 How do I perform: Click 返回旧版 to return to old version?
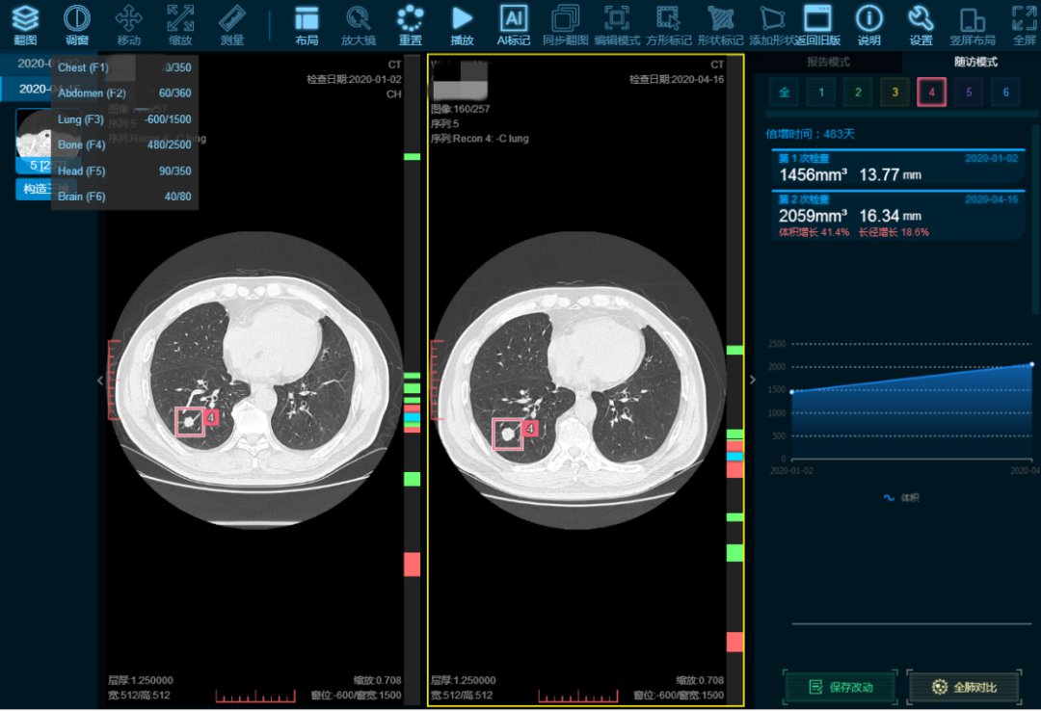click(x=818, y=24)
